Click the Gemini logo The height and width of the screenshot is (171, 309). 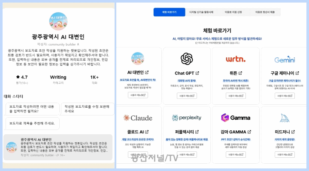(x=285, y=59)
